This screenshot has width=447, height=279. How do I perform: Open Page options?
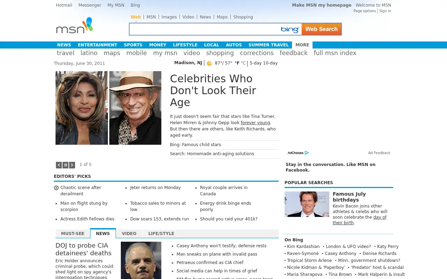click(x=365, y=11)
